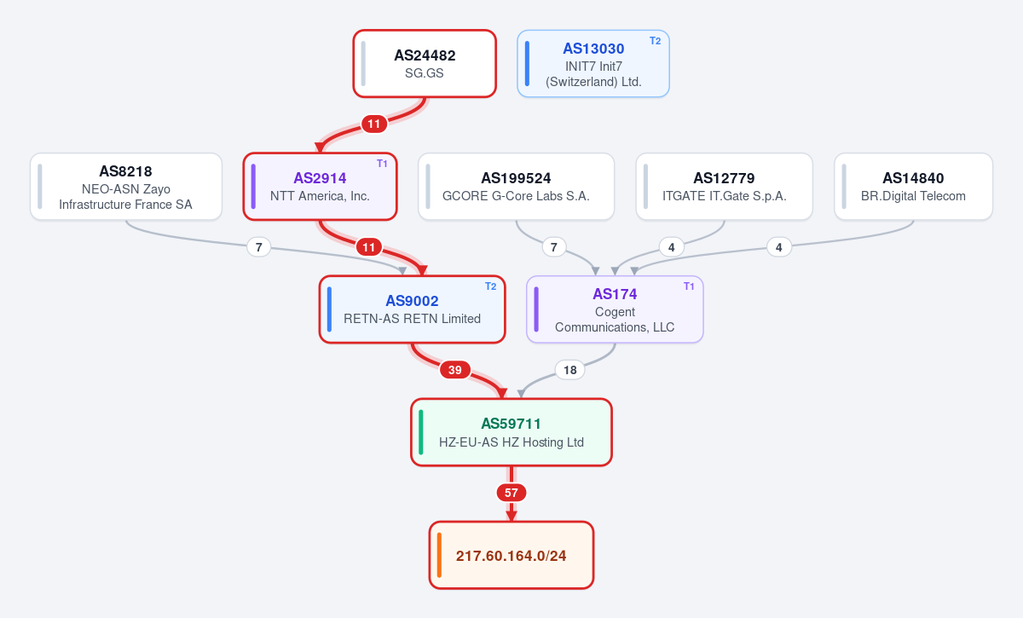Open the AS174 Cogent Communications node
Screen dimensions: 1023x618
615,309
